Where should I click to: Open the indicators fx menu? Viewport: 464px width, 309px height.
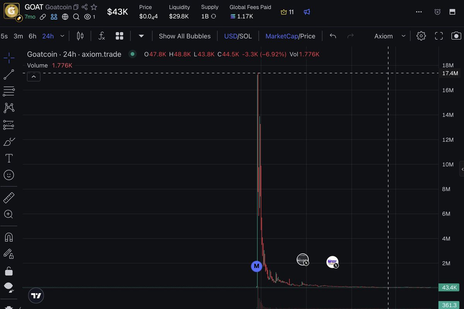tap(102, 36)
